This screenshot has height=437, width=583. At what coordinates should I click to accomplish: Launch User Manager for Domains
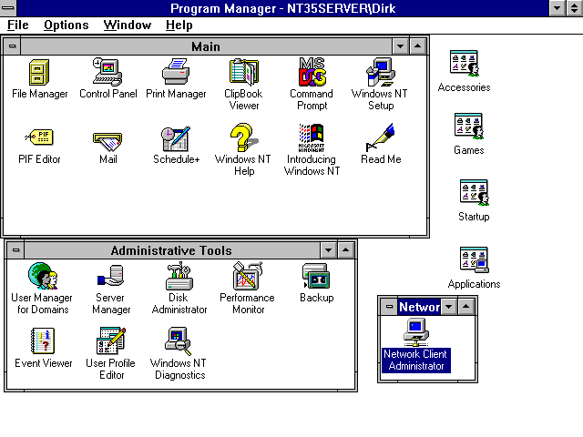click(x=43, y=276)
